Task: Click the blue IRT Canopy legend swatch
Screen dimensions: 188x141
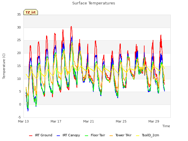Action: coord(58,136)
